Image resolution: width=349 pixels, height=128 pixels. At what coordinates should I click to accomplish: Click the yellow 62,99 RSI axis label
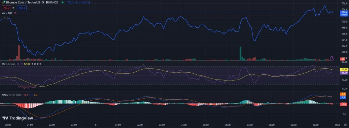tap(344, 70)
